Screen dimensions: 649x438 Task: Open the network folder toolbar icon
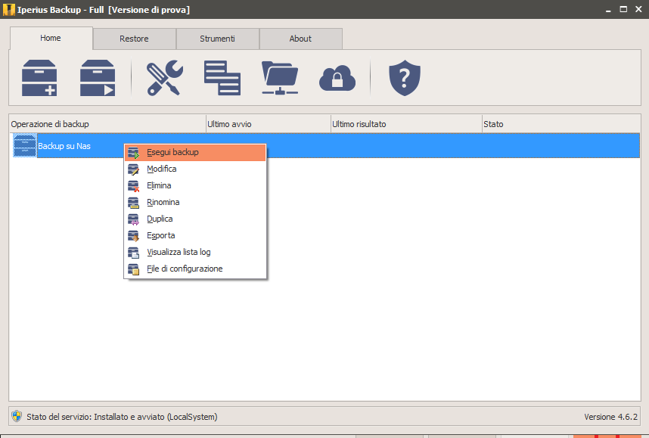280,78
